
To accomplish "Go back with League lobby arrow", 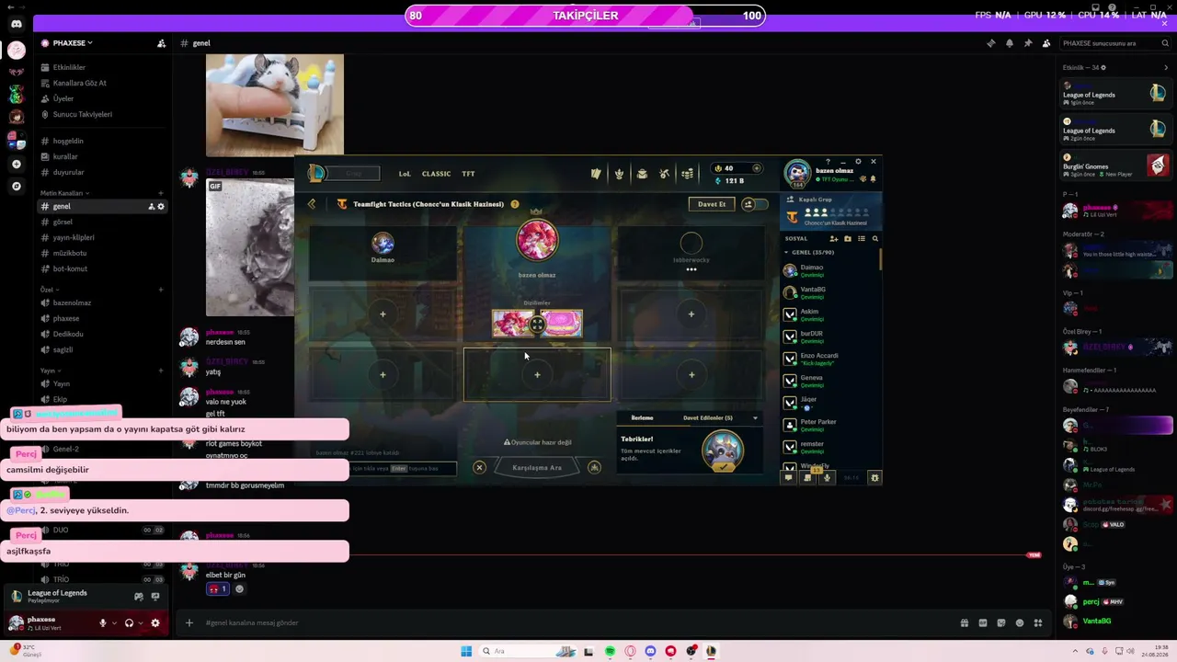I will point(312,204).
